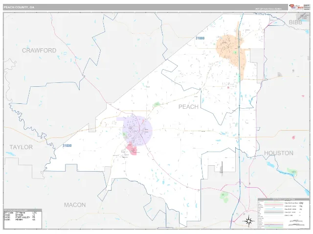Viewport: 313px width, 234px height.
Task: Click the ZIP Code Edition subtitle in header
Action: click(268, 9)
